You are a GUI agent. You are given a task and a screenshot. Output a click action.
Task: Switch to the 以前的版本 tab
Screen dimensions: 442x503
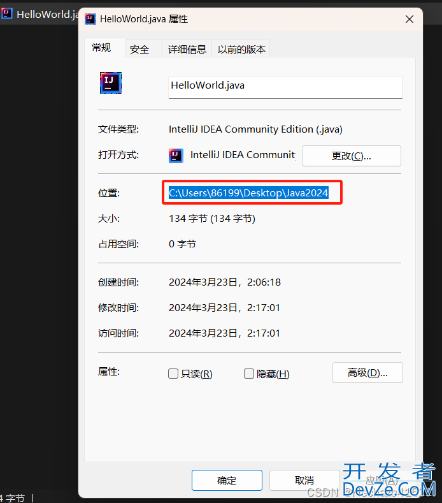[x=241, y=49]
